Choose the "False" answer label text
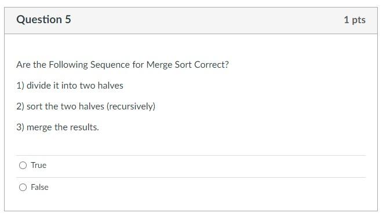This screenshot has width=390, height=220. point(39,187)
